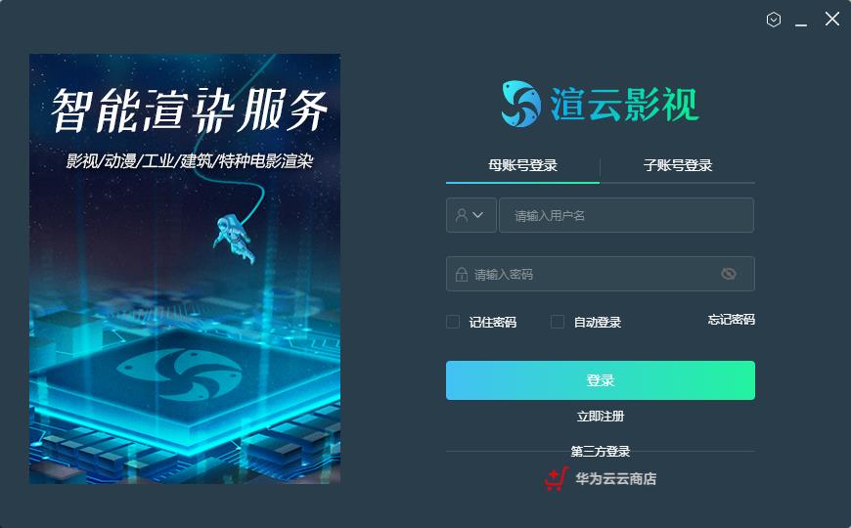The height and width of the screenshot is (528, 851).
Task: Enable the 自动登录 checkbox
Action: 558,322
